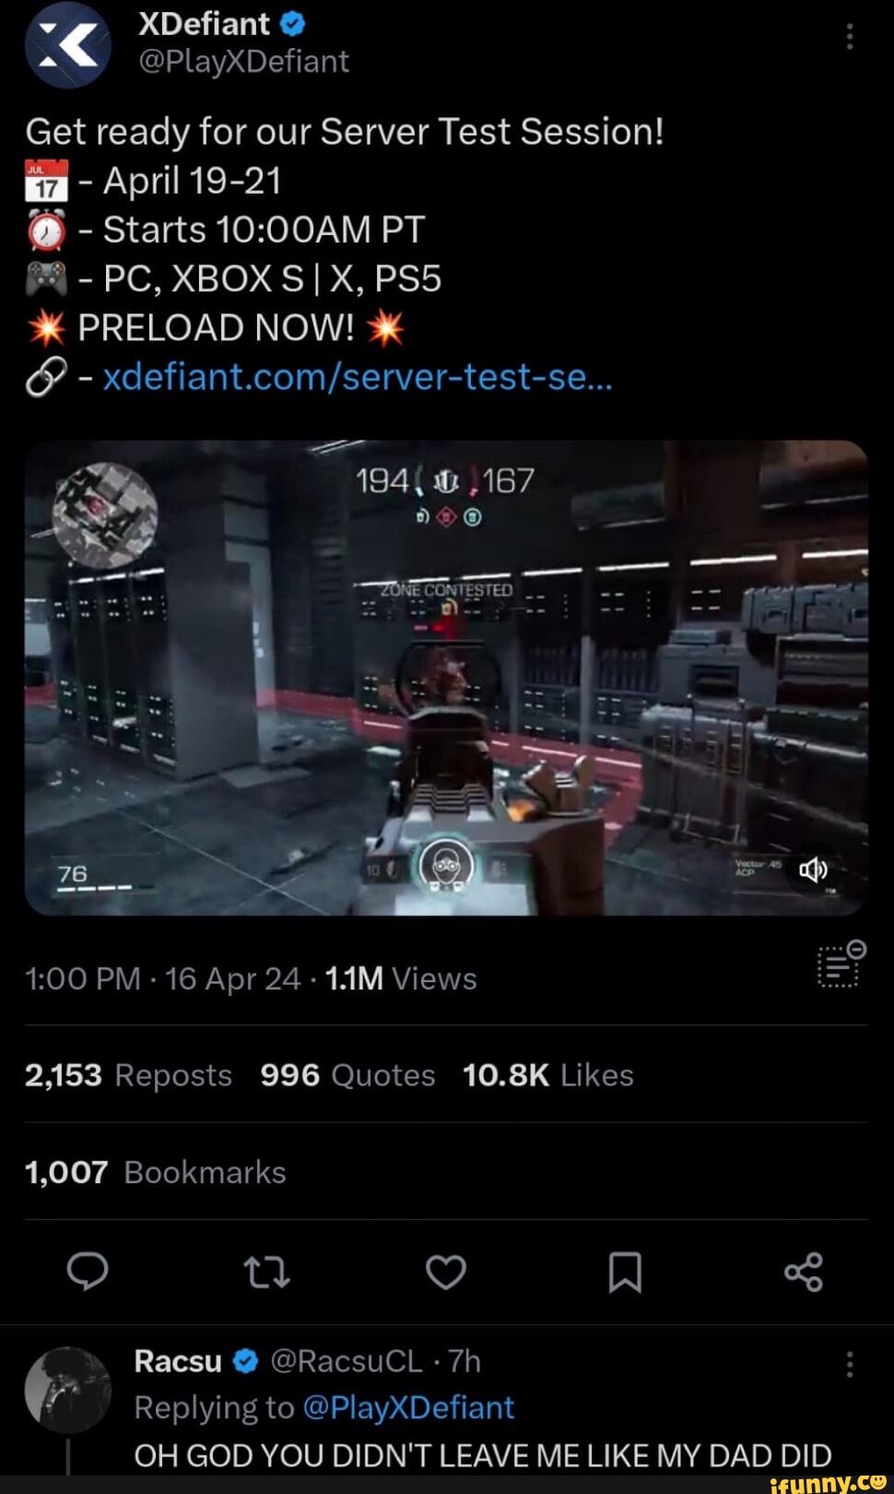Open the @PlayXDefiant mention in the reply

[408, 1408]
